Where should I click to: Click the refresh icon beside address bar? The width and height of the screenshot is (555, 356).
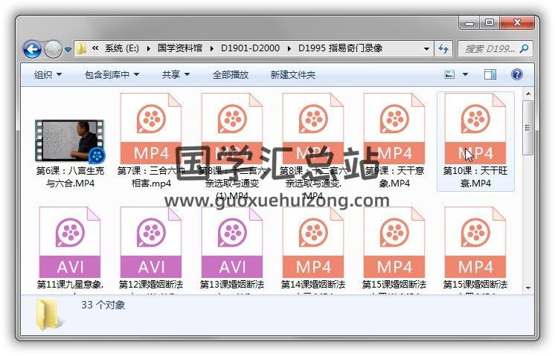[x=443, y=49]
